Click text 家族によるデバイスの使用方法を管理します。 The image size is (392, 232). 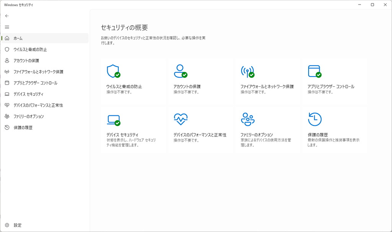(x=266, y=143)
